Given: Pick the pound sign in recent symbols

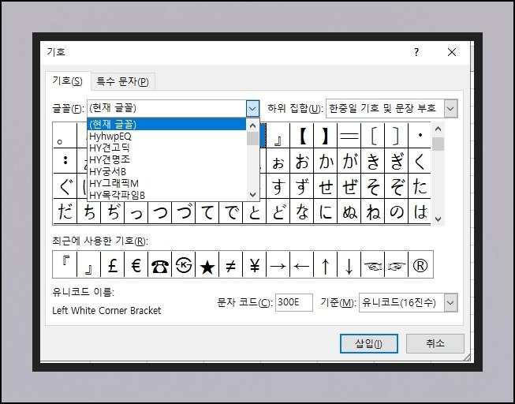Looking at the screenshot, I should 112,264.
